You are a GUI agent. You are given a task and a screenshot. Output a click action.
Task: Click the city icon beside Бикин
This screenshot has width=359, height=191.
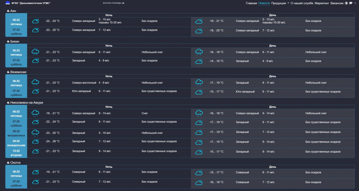pyautogui.click(x=8, y=42)
